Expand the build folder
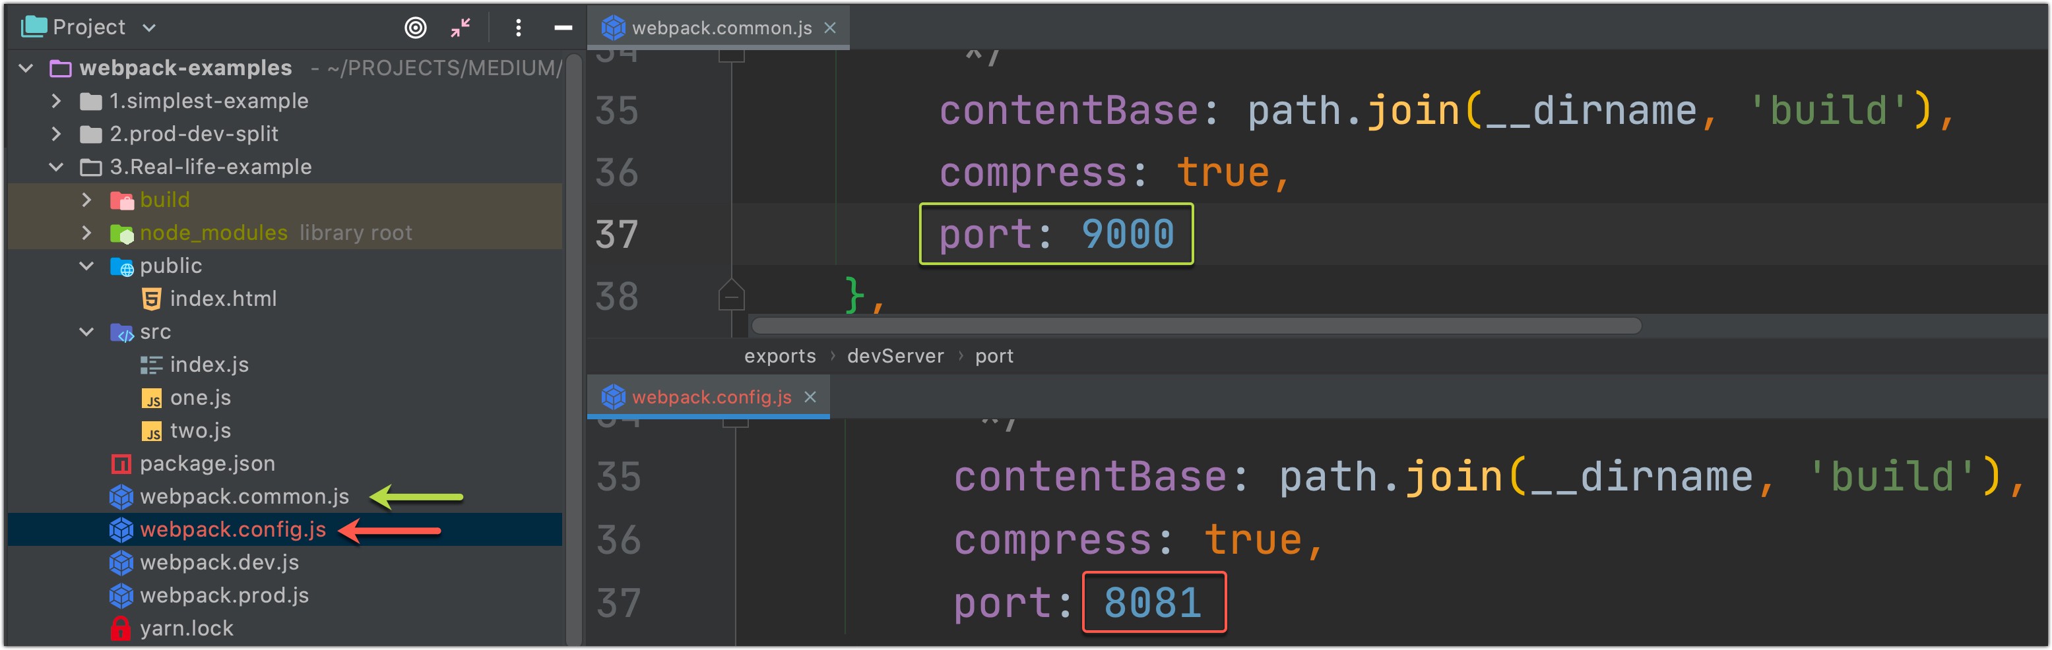This screenshot has height=650, width=2052. click(x=87, y=200)
